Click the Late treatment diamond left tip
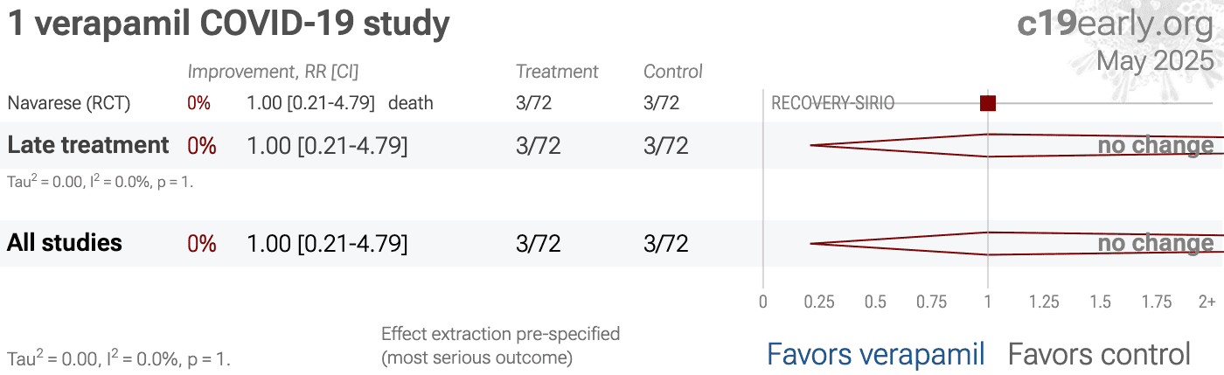This screenshot has height=375, width=1224. pyautogui.click(x=811, y=145)
